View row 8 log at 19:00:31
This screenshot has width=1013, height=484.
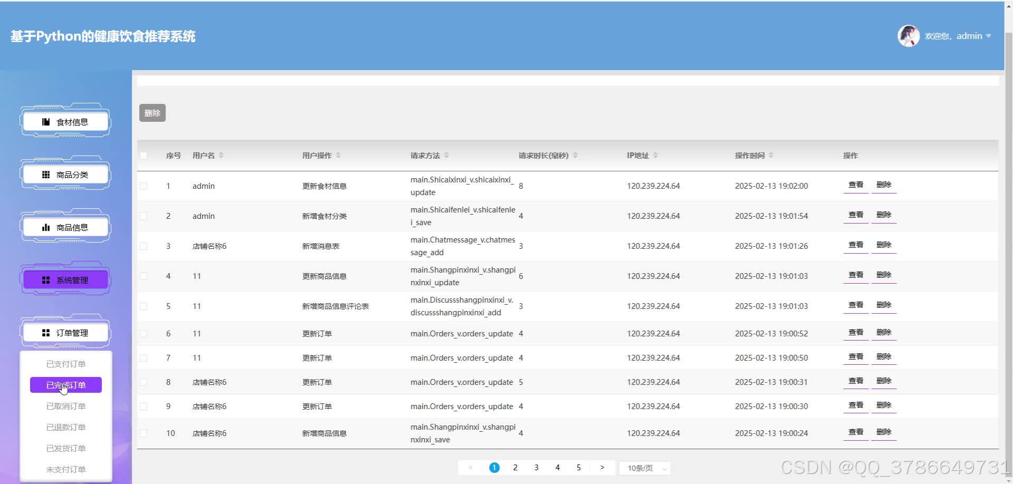[856, 381]
